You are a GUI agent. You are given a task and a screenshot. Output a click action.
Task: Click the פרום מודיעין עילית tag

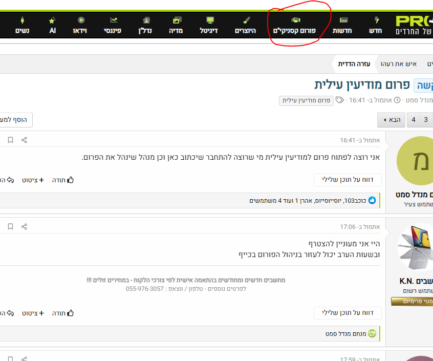coord(306,100)
